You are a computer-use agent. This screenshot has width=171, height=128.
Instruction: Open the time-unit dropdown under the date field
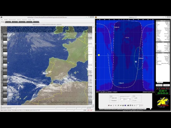(x=128, y=99)
